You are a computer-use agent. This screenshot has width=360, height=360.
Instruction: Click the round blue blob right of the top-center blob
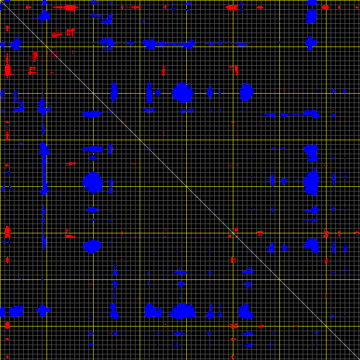click(246, 92)
